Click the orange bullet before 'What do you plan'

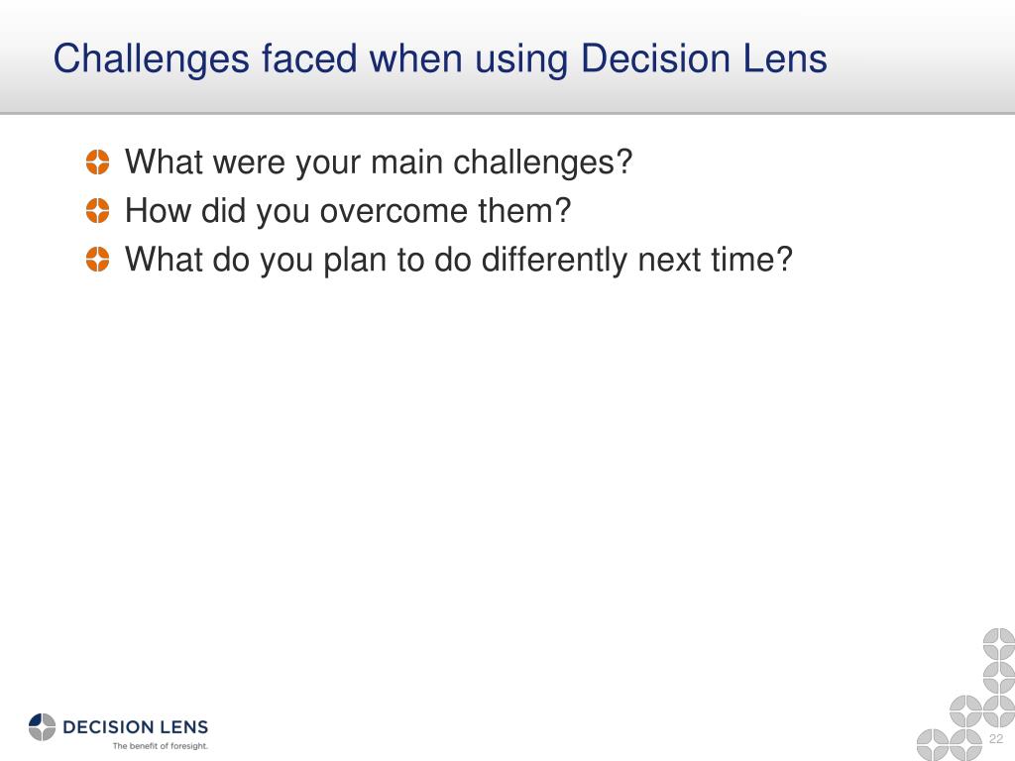[x=98, y=259]
